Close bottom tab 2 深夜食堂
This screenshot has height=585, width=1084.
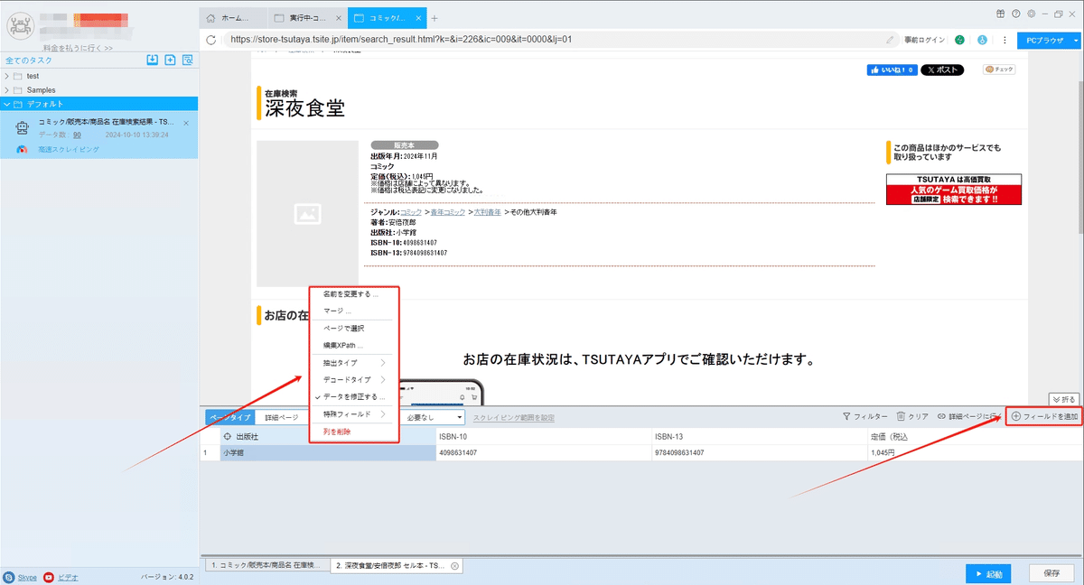[x=455, y=565]
